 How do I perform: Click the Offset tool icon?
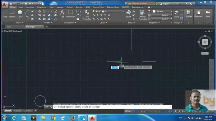pyautogui.click(x=55, y=19)
